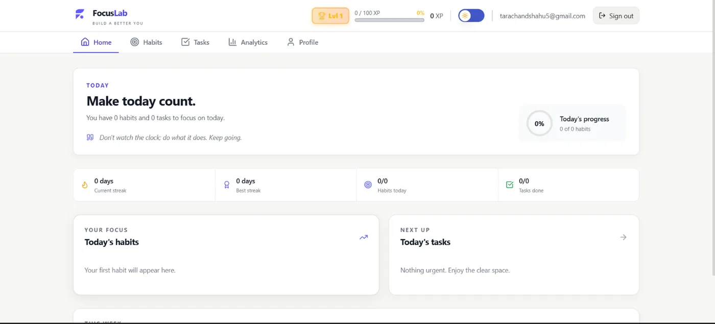Click the Analytics bar chart icon
Image resolution: width=715 pixels, height=324 pixels.
click(x=232, y=42)
